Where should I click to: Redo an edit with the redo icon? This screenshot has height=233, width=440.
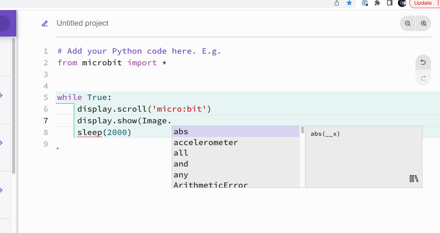[x=423, y=77]
